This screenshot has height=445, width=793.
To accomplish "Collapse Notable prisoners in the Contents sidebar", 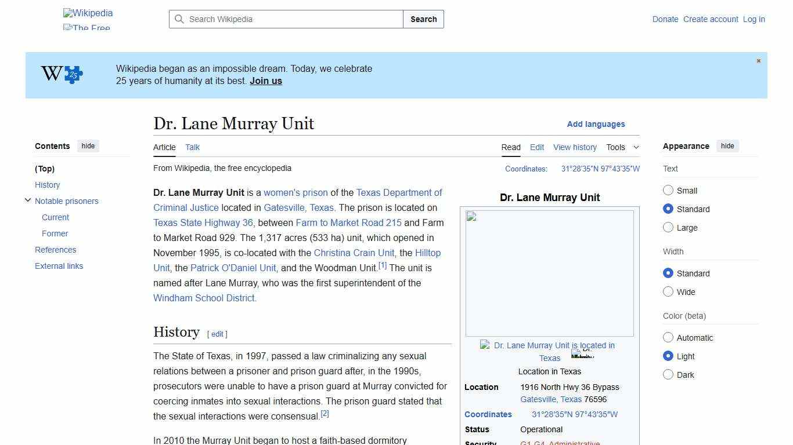I will point(28,200).
